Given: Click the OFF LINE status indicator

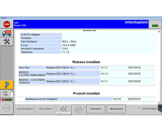Looking at the screenshot, I should tap(5, 93).
